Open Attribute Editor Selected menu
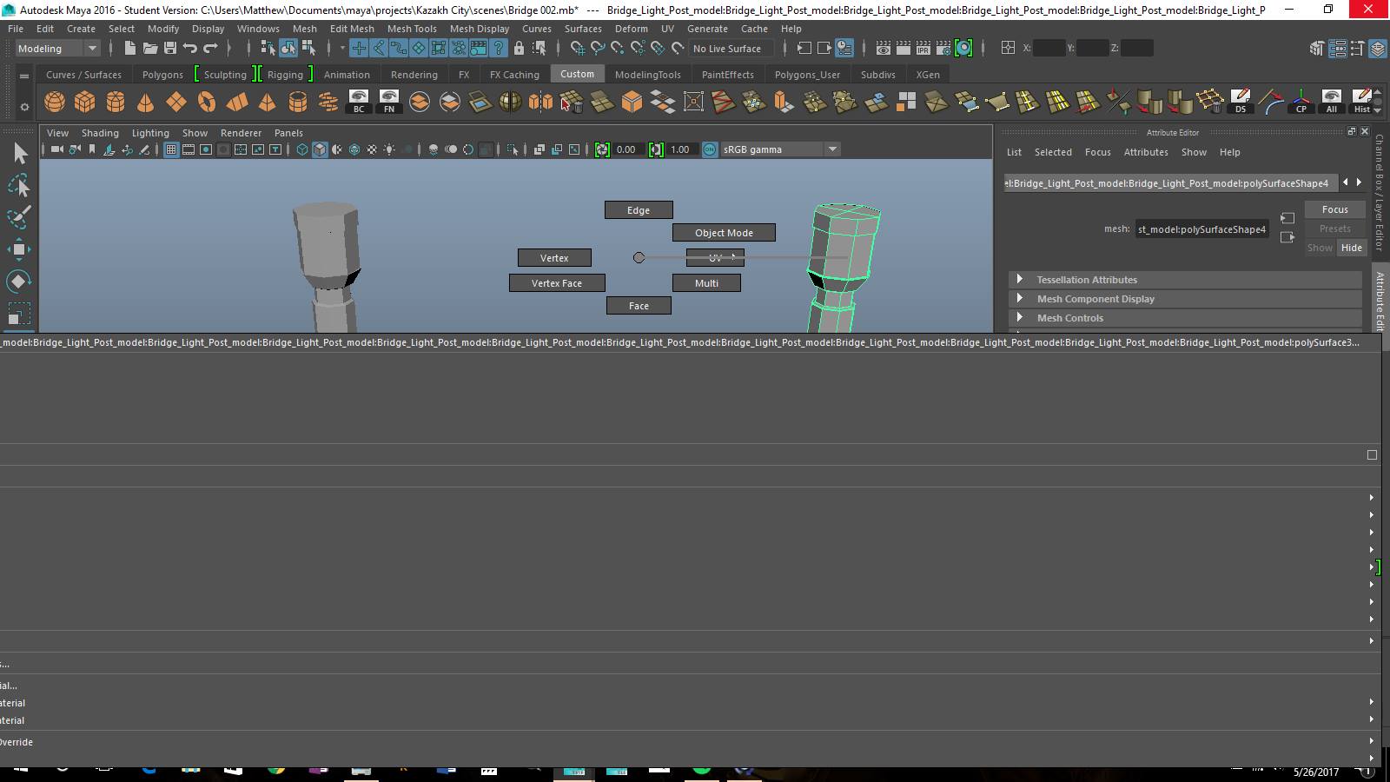Screen dimensions: 1390x782 (x=1053, y=152)
